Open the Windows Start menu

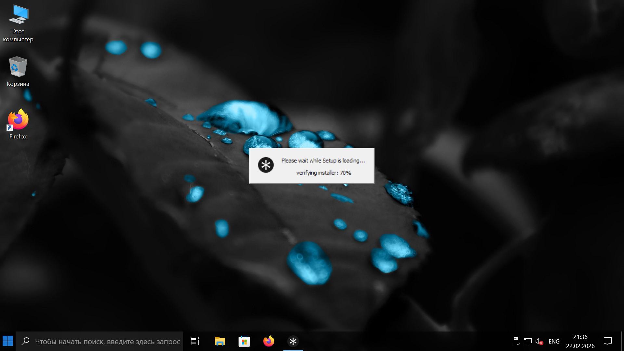[x=8, y=341]
